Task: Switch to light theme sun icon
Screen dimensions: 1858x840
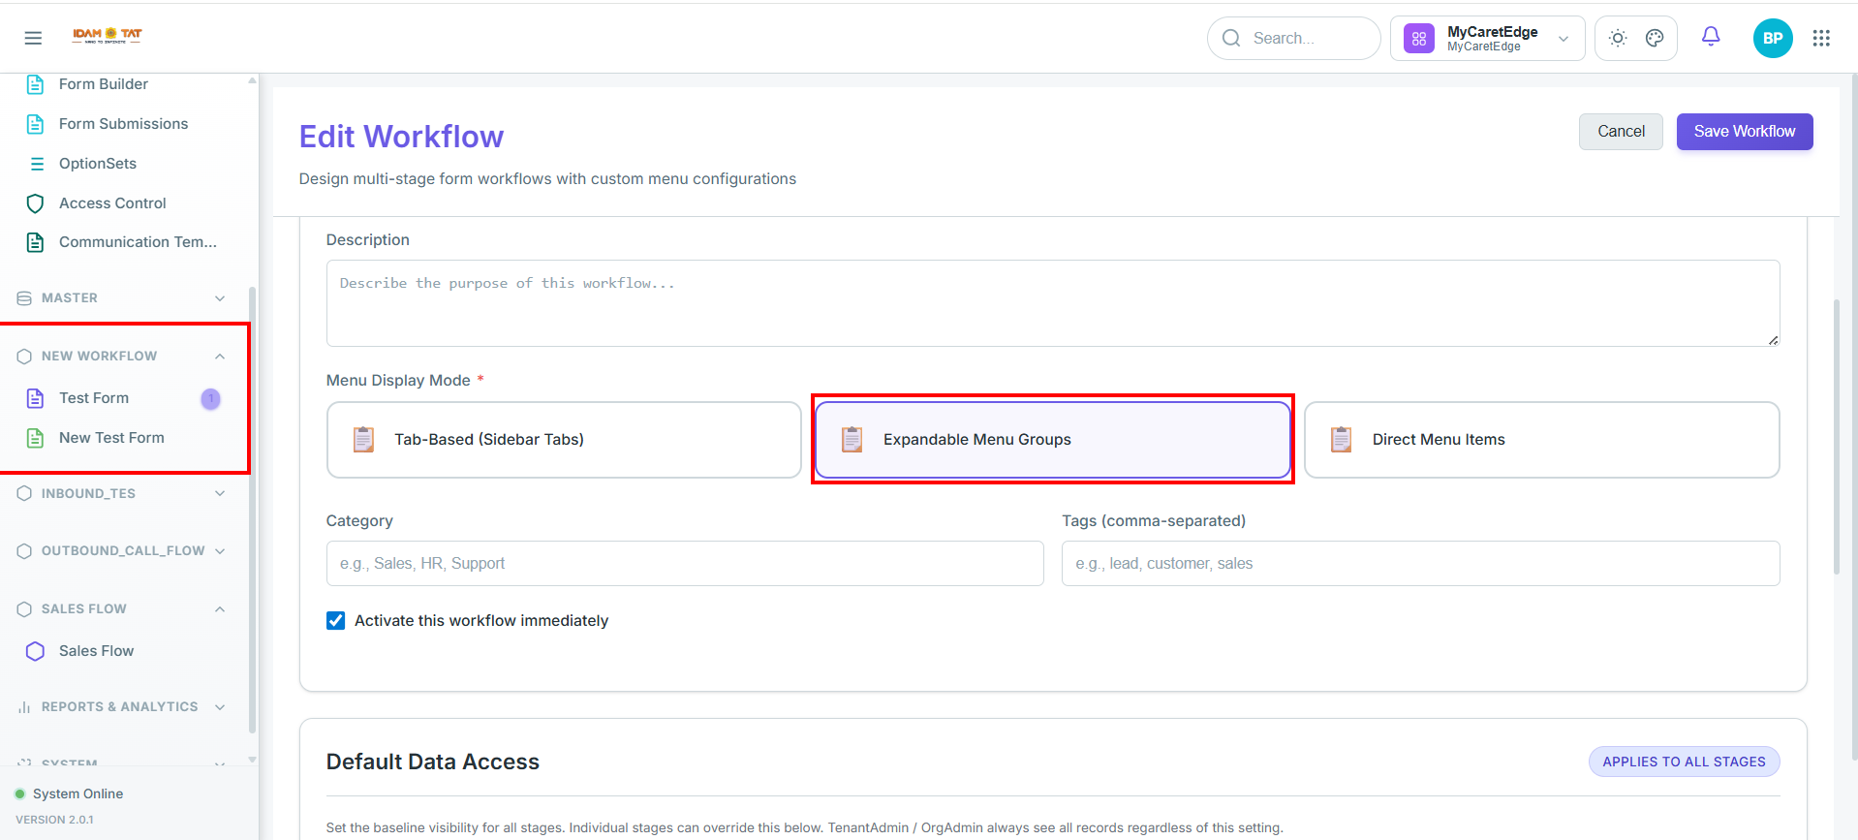Action: (x=1618, y=38)
